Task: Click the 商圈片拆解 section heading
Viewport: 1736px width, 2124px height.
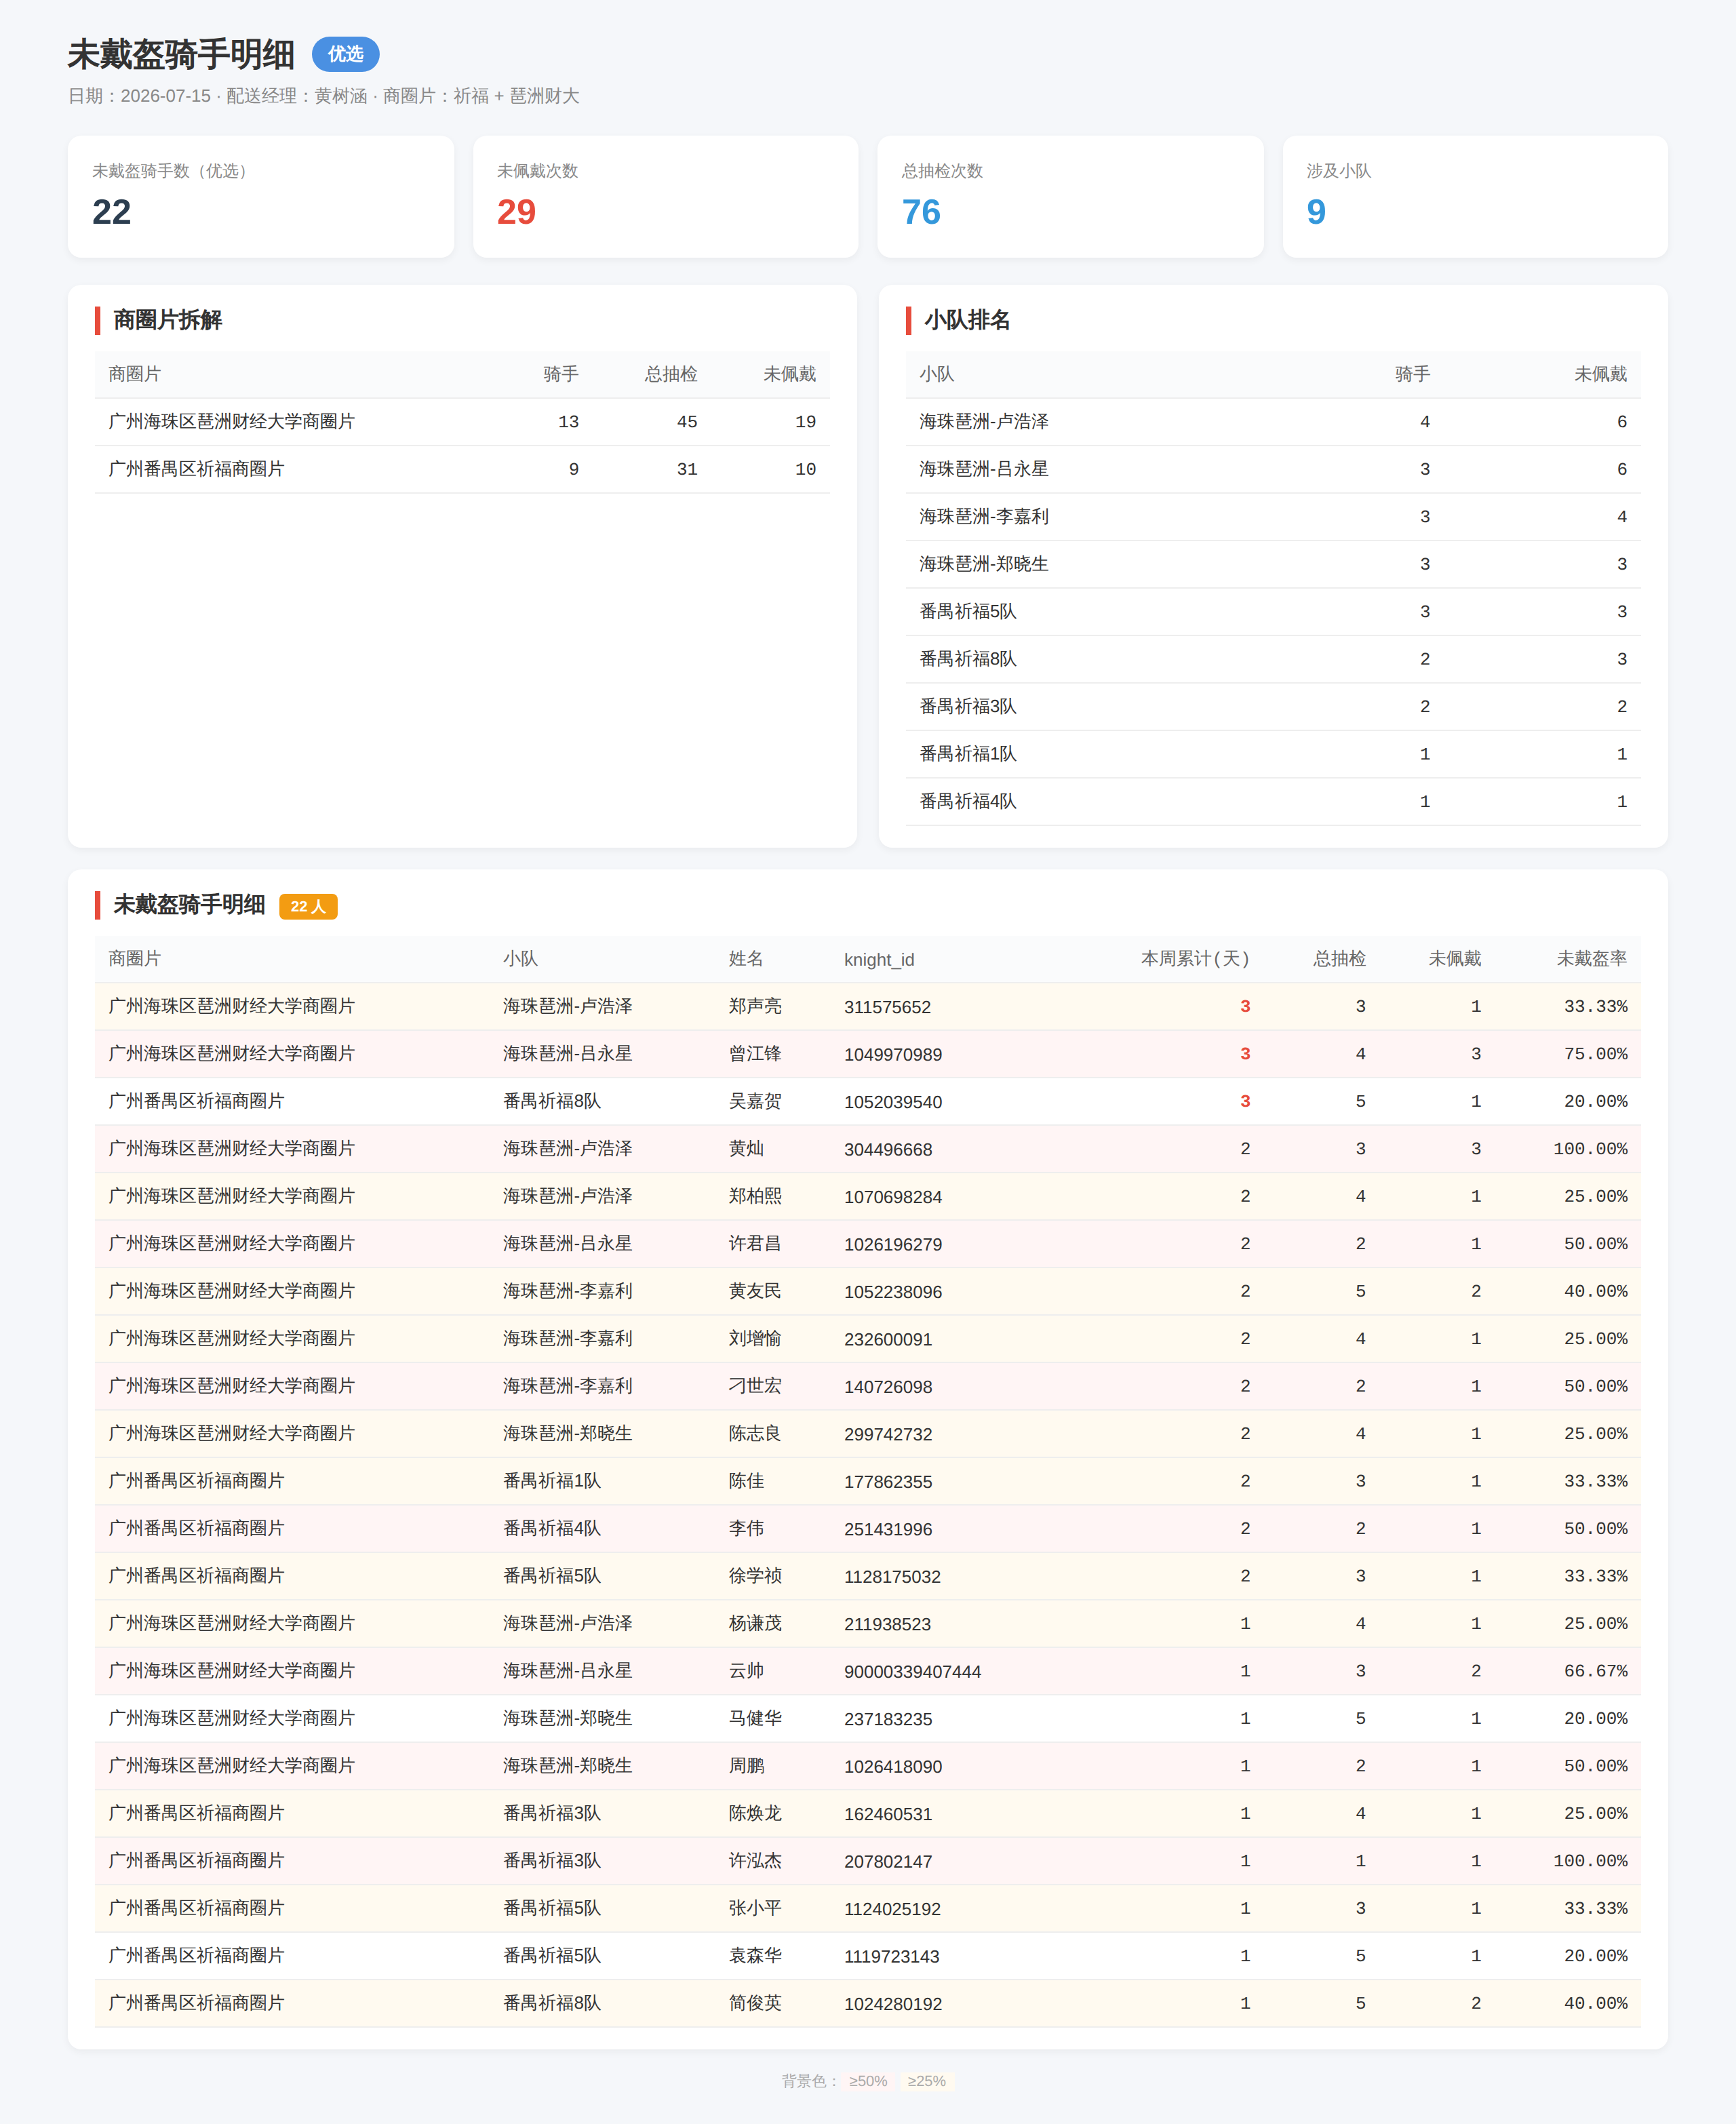Action: tap(168, 320)
